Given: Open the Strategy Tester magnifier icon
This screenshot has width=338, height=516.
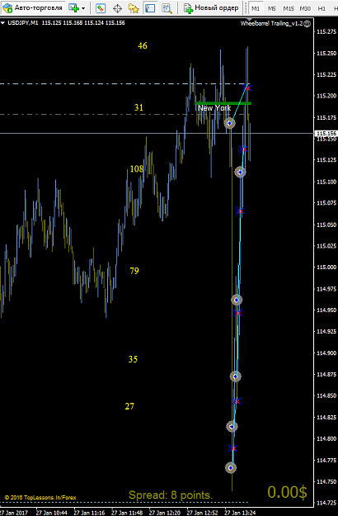Looking at the screenshot, I should pos(167,8).
